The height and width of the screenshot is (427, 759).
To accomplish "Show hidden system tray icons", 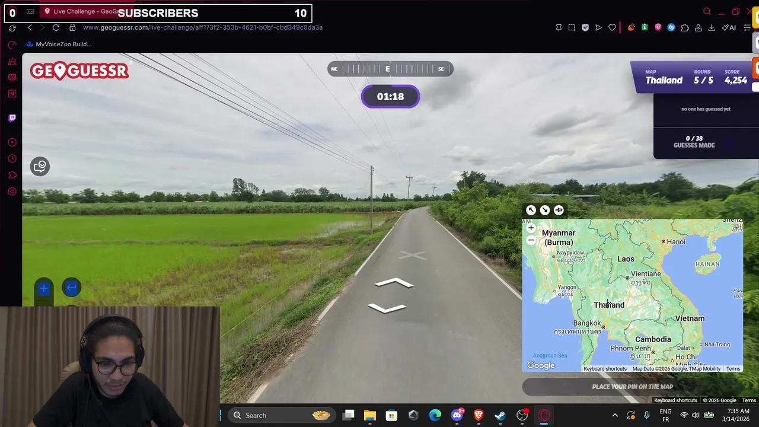I will [615, 415].
